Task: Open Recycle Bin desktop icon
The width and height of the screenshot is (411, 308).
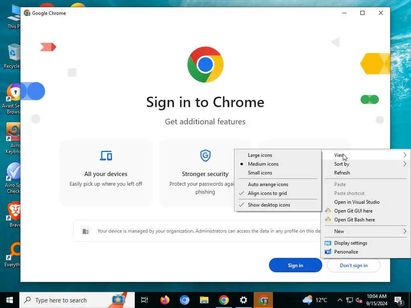Action: tap(12, 56)
